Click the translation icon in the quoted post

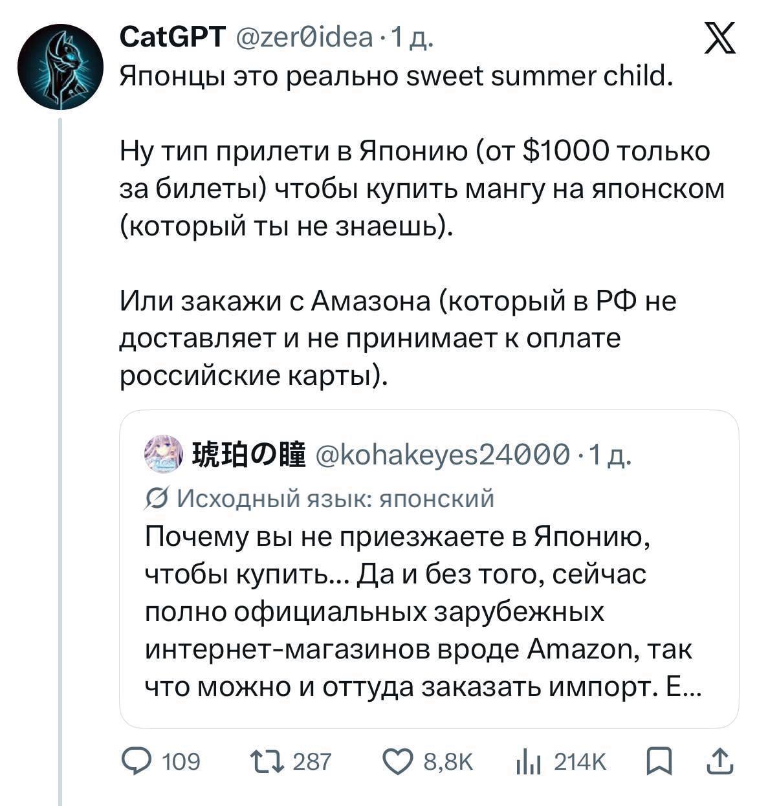pyautogui.click(x=157, y=499)
